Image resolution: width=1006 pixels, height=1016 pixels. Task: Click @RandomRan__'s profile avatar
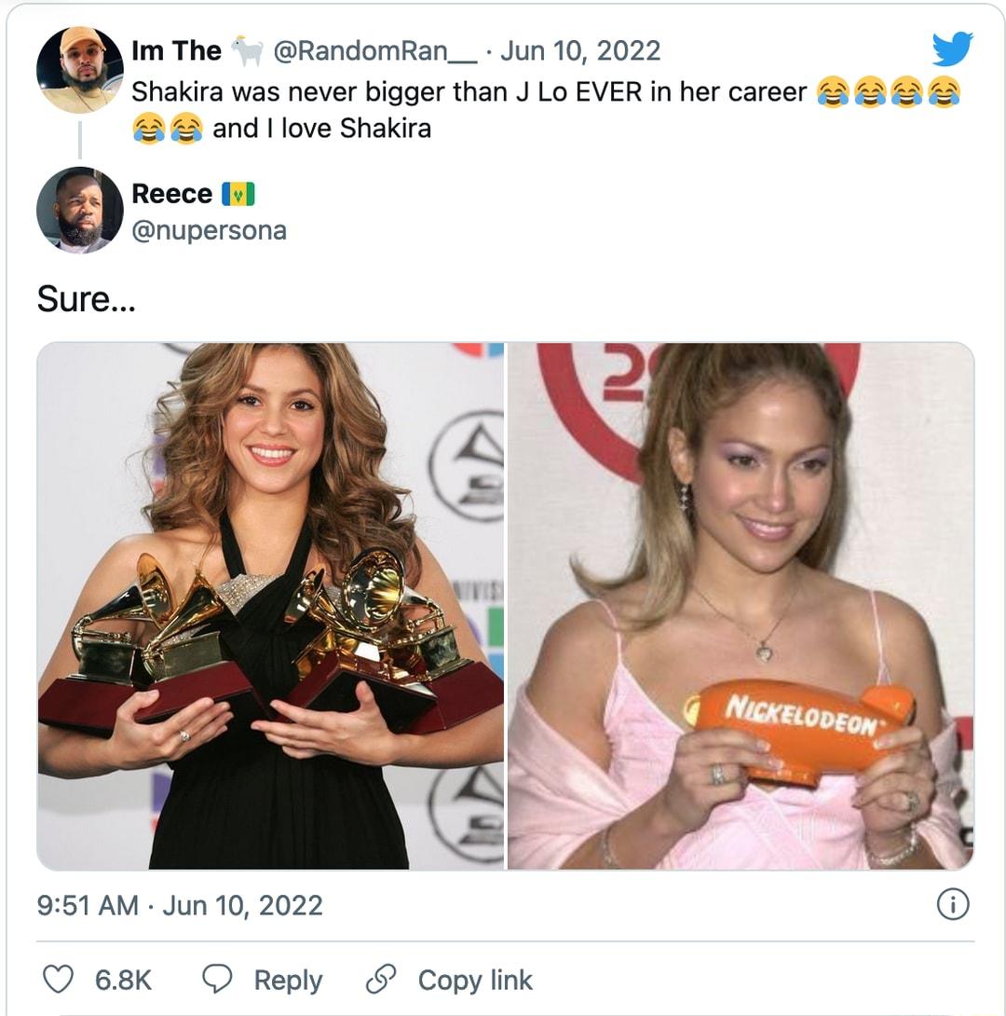click(81, 61)
